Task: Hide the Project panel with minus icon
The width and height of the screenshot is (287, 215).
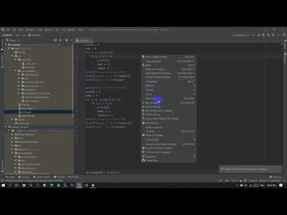Action: (71, 40)
